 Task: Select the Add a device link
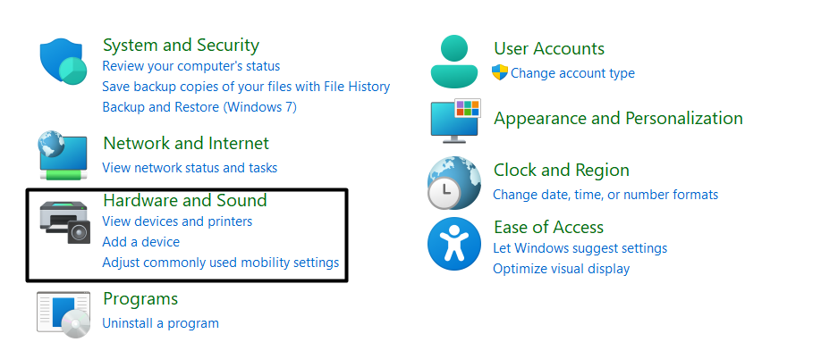140,242
